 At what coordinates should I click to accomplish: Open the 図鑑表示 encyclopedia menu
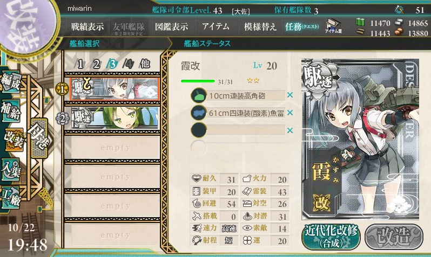[172, 26]
